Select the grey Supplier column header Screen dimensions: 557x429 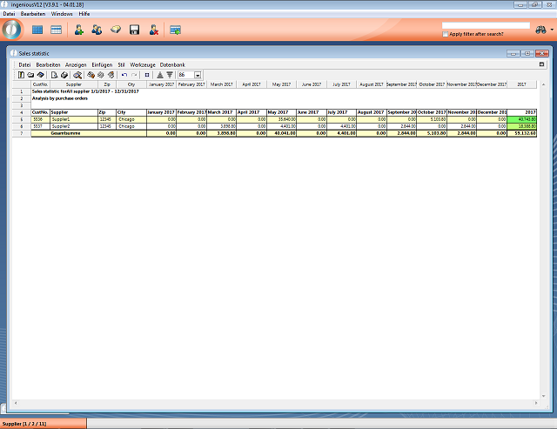pyautogui.click(x=74, y=84)
